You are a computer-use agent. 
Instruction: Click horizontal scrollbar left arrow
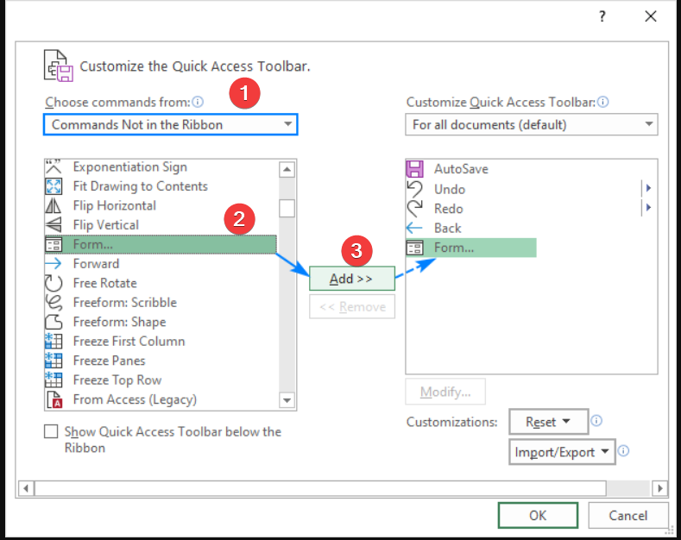coord(26,488)
